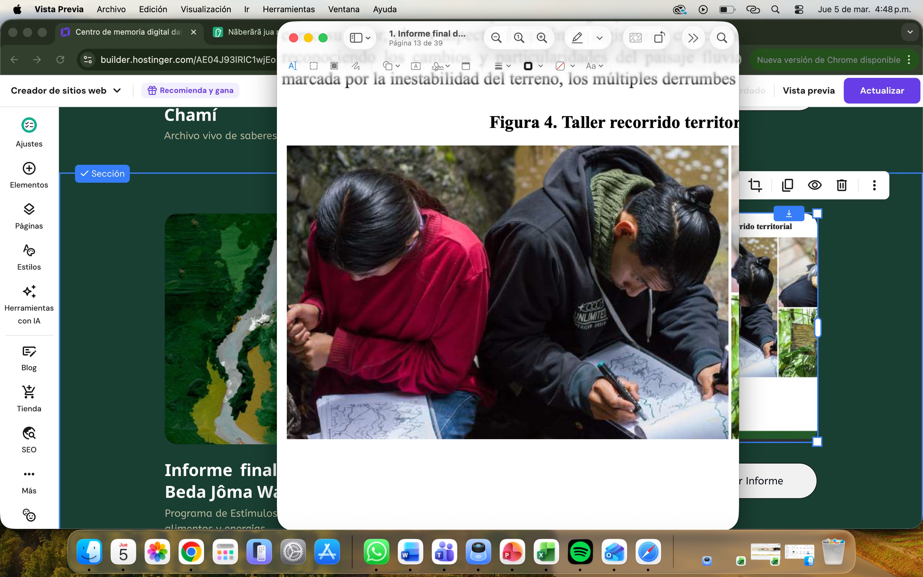Click the crop icon in image toolbar

[x=755, y=185]
